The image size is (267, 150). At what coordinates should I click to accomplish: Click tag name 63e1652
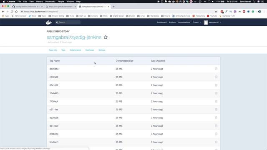pos(54,85)
